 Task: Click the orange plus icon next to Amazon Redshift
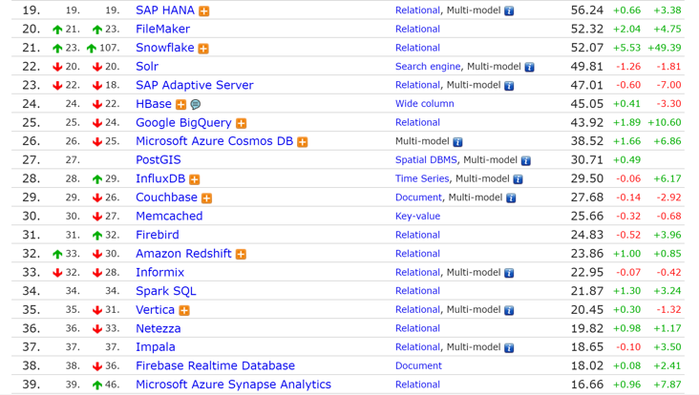[242, 255]
